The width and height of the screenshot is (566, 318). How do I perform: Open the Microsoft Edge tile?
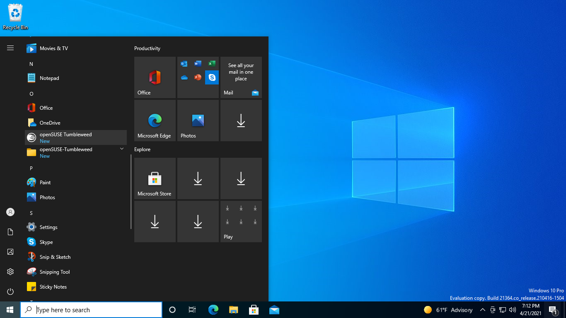155,120
